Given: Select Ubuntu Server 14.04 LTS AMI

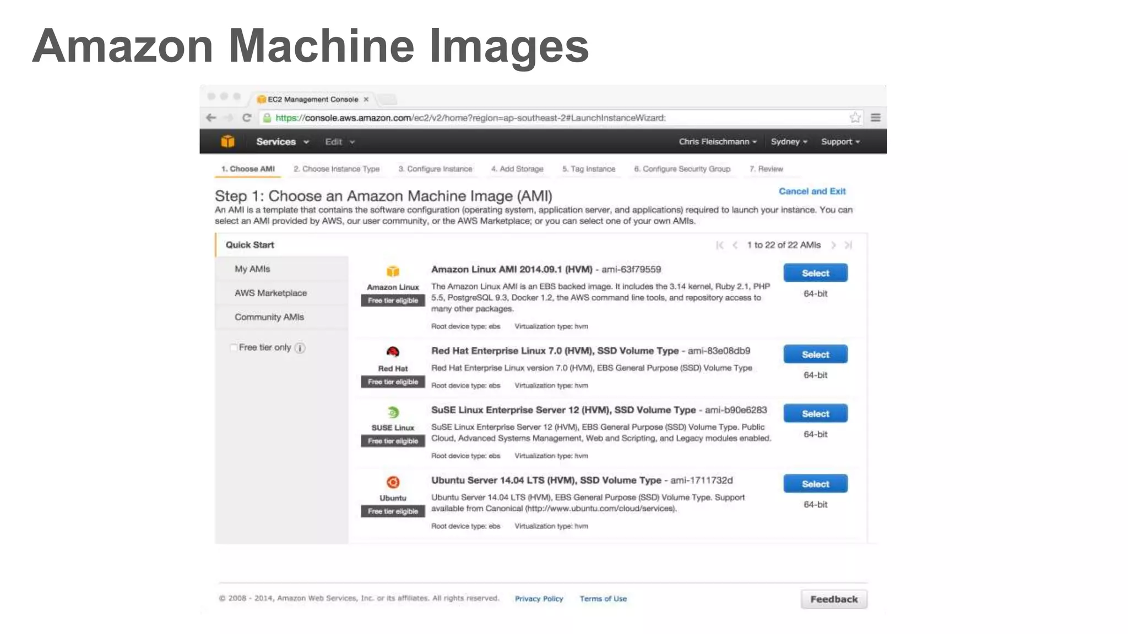Looking at the screenshot, I should tap(815, 484).
